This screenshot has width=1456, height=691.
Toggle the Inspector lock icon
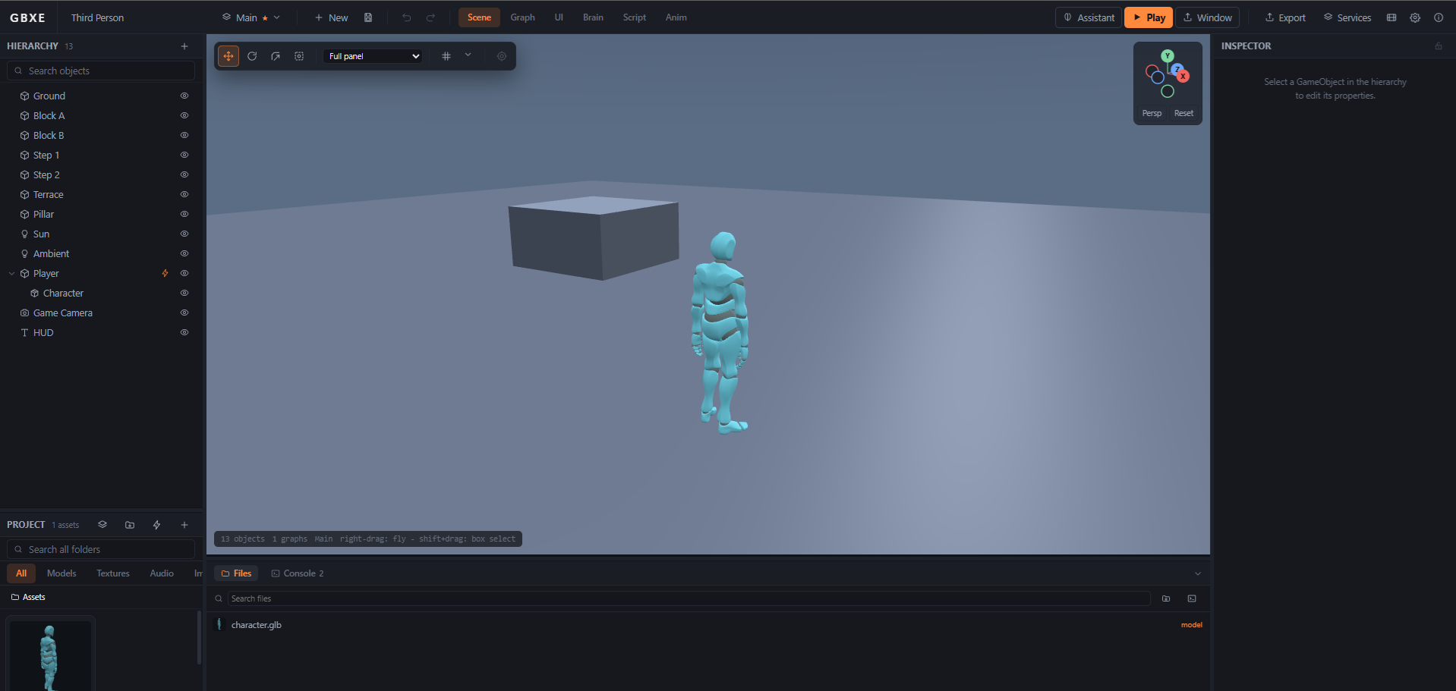pos(1439,46)
